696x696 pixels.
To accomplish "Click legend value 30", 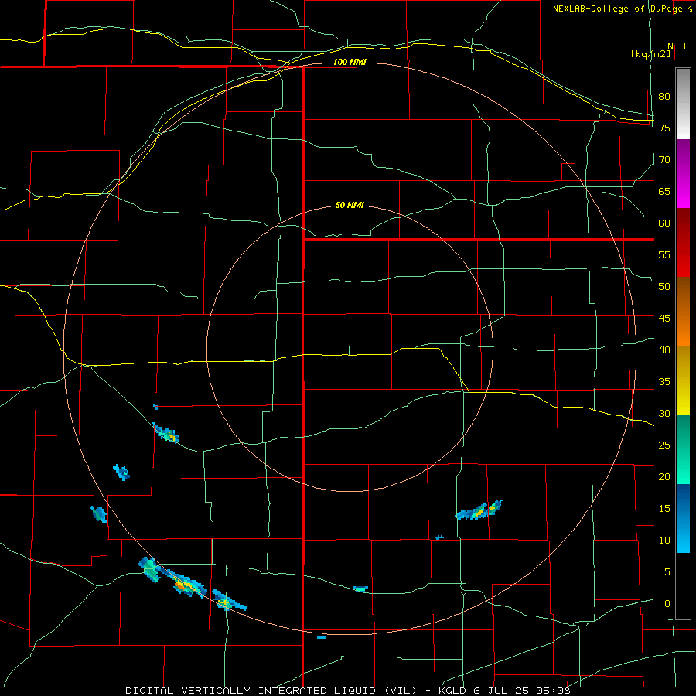I will click(664, 413).
